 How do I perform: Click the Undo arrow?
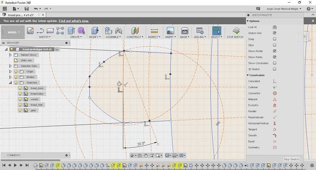pos(36,8)
